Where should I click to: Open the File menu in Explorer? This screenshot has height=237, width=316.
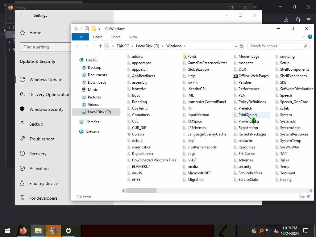coord(80,37)
